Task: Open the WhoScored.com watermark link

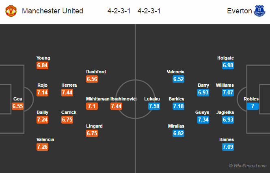Action: [248, 166]
